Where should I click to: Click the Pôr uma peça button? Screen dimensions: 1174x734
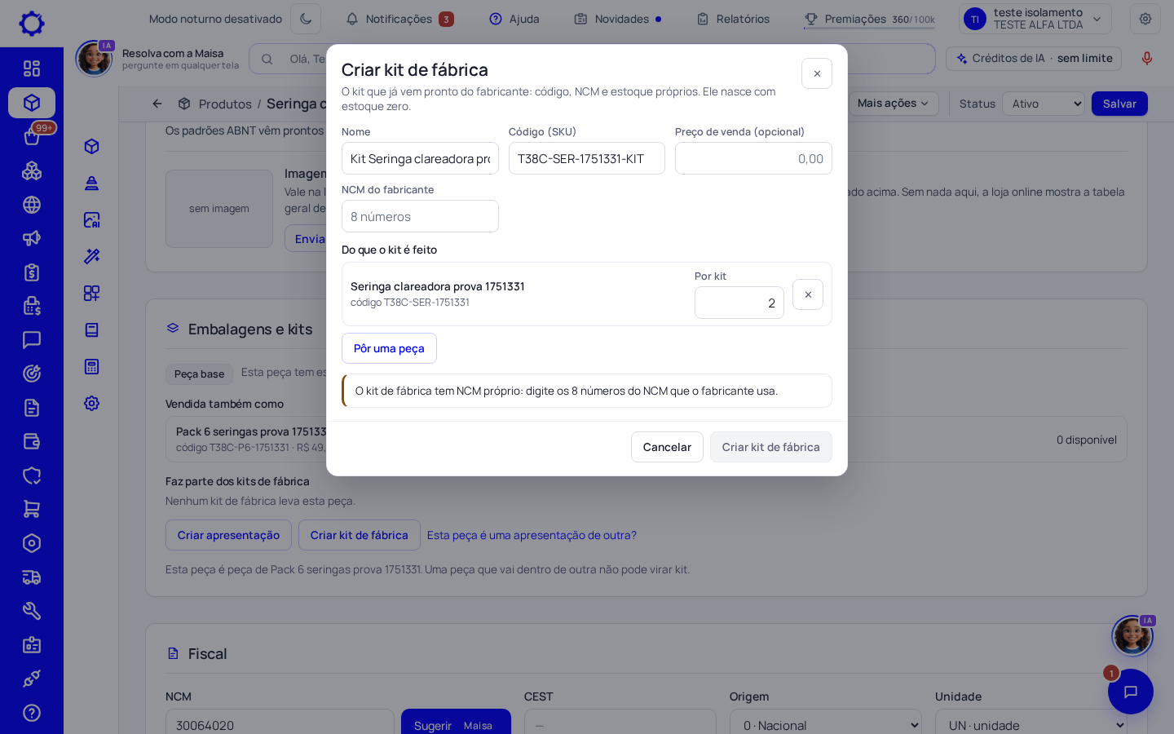[x=389, y=348]
